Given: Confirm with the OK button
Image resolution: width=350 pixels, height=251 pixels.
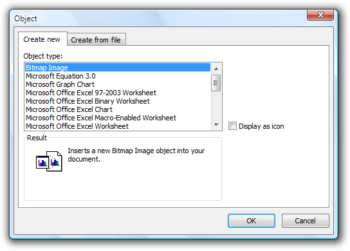Looking at the screenshot, I should tap(252, 221).
